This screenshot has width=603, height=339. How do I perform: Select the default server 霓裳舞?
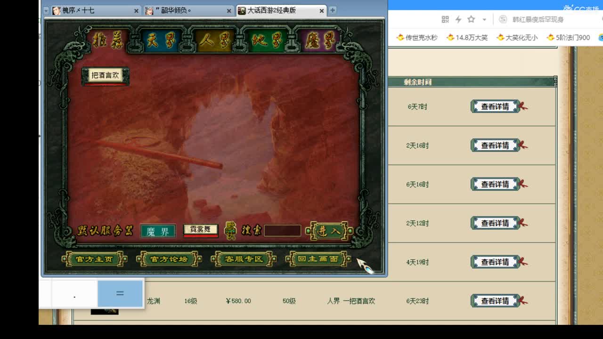point(200,230)
